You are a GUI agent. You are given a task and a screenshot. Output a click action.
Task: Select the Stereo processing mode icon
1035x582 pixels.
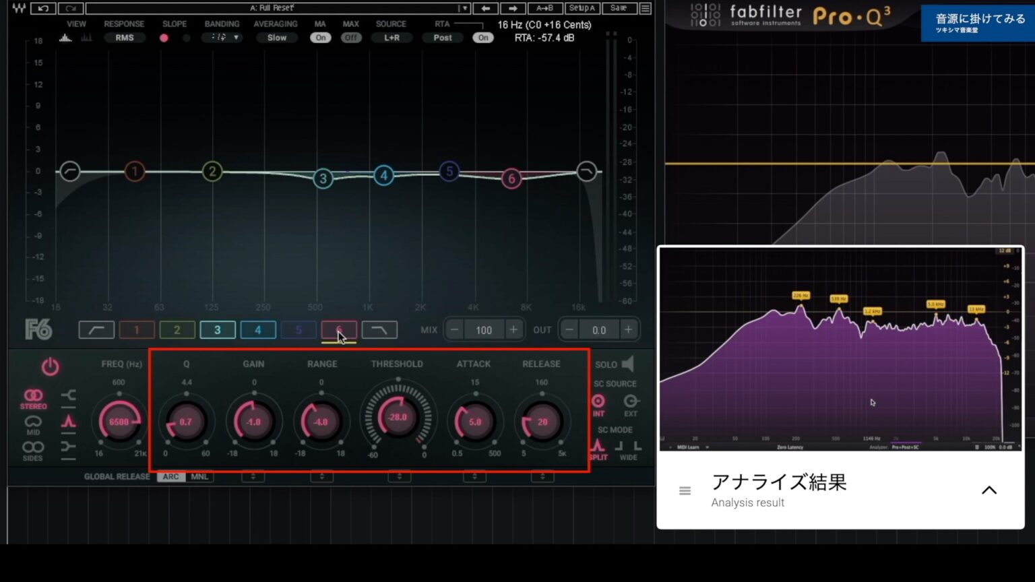tap(33, 396)
